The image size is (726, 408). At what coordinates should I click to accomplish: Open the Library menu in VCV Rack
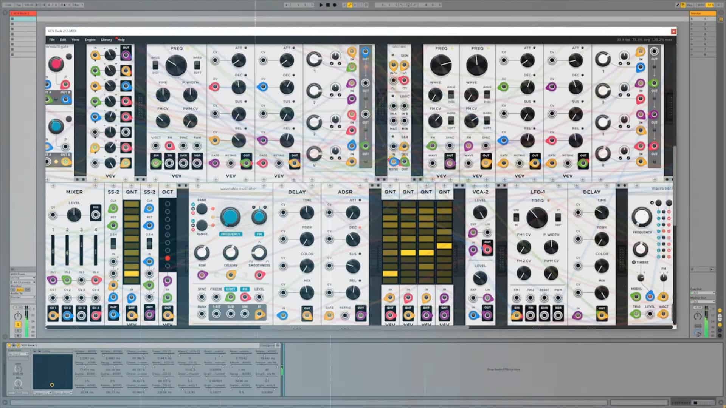pos(106,40)
